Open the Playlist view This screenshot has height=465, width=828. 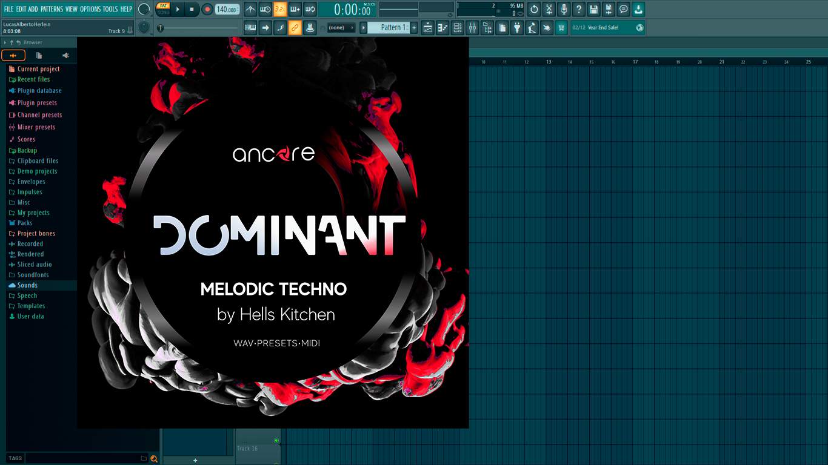428,27
